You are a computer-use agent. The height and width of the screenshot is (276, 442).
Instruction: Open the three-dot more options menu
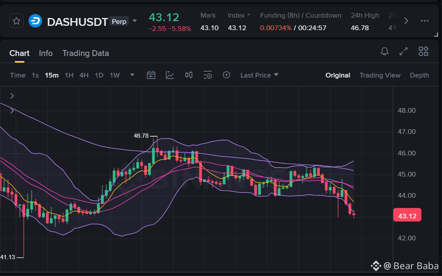(x=424, y=21)
